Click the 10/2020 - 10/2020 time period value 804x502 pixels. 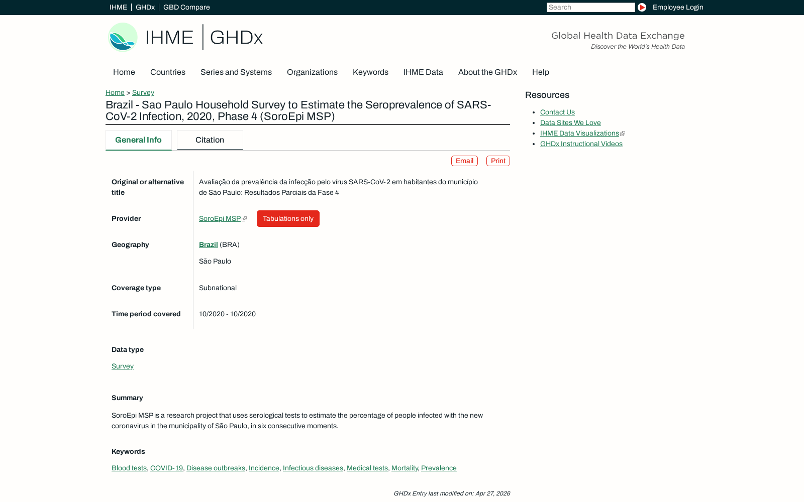click(x=227, y=314)
